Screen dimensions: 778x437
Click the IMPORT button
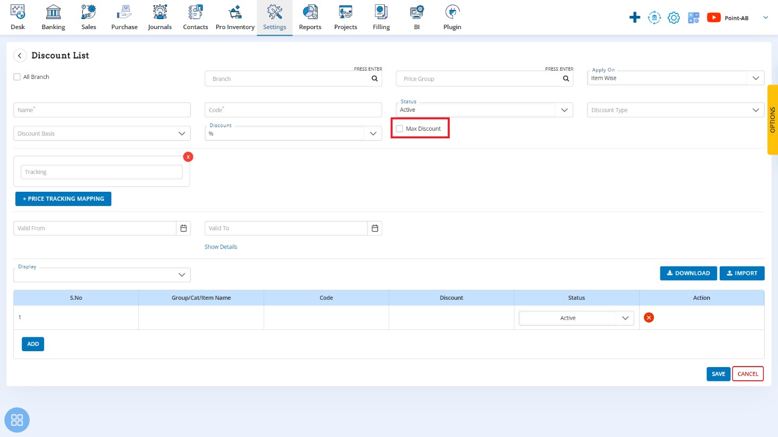[x=742, y=273]
